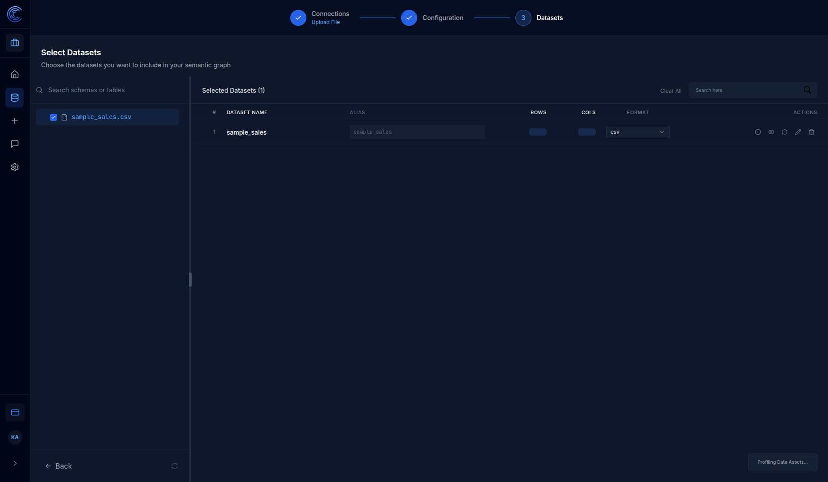Refresh sample_sales dataset row
The image size is (828, 482).
(x=785, y=132)
